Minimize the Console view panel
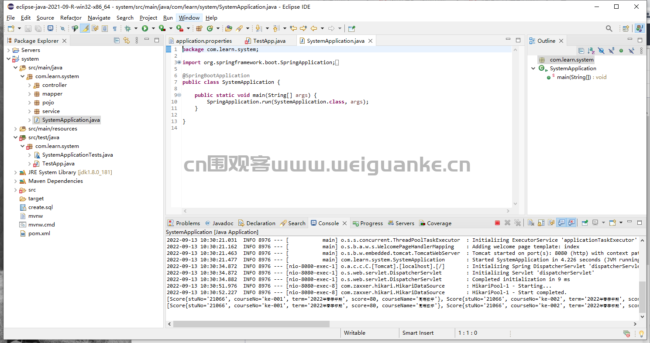Image resolution: width=650 pixels, height=343 pixels. pos(629,222)
